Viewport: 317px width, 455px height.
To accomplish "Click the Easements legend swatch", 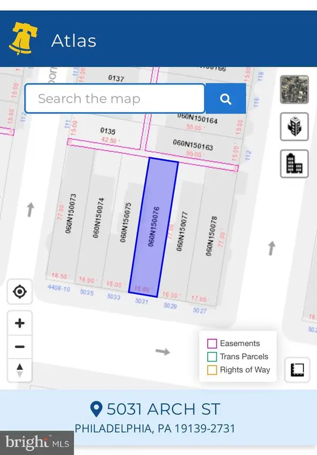I will pos(212,343).
